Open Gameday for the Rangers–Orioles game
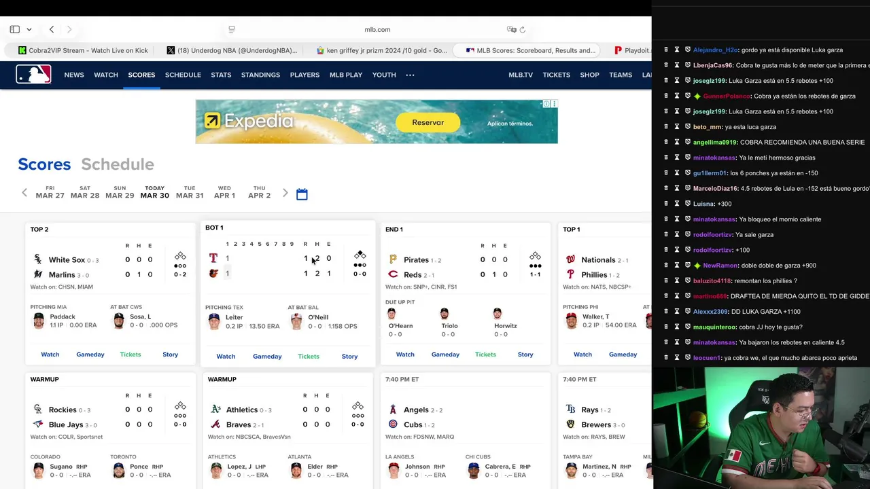 pos(267,357)
